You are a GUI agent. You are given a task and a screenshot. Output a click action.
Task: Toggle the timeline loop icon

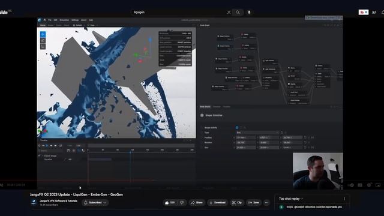[60, 146]
